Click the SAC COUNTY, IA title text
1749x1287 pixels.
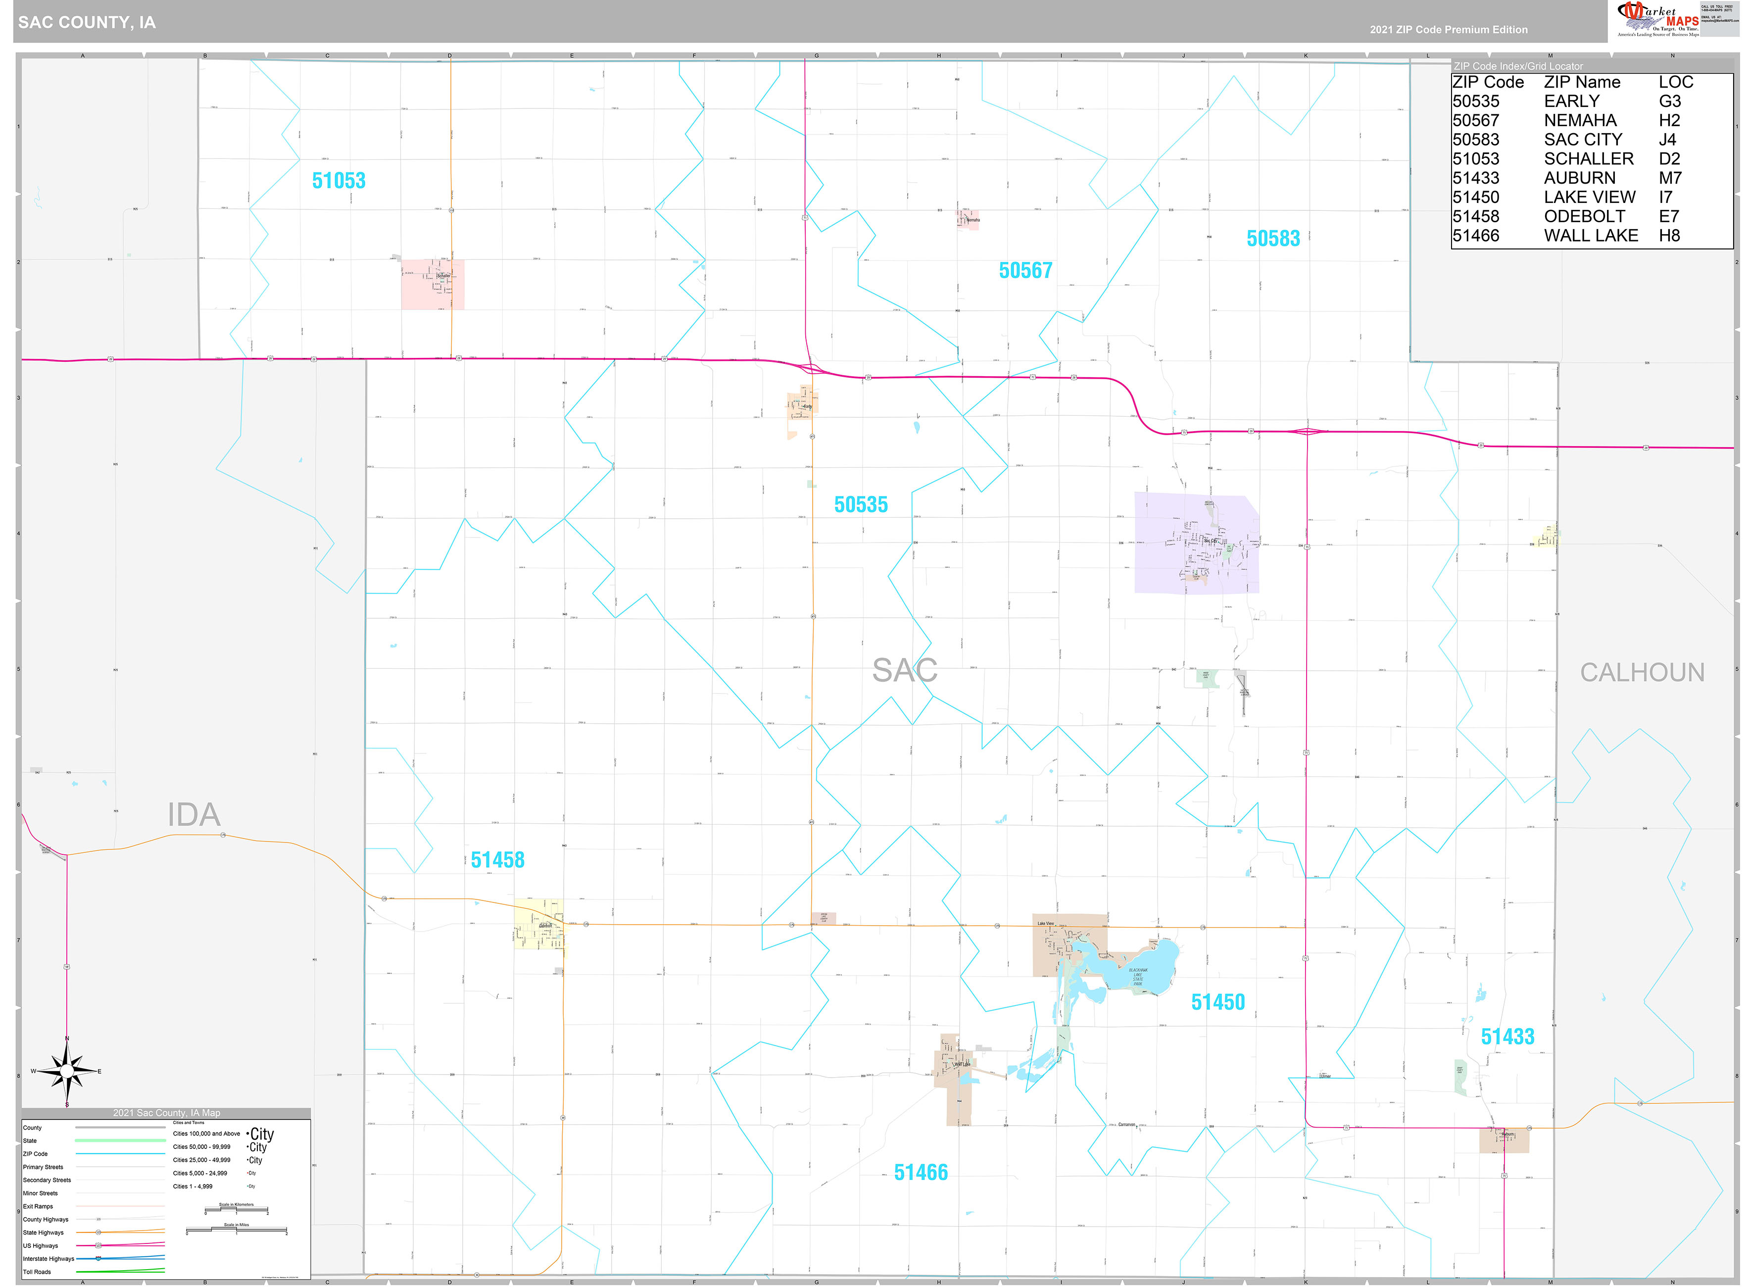click(87, 23)
